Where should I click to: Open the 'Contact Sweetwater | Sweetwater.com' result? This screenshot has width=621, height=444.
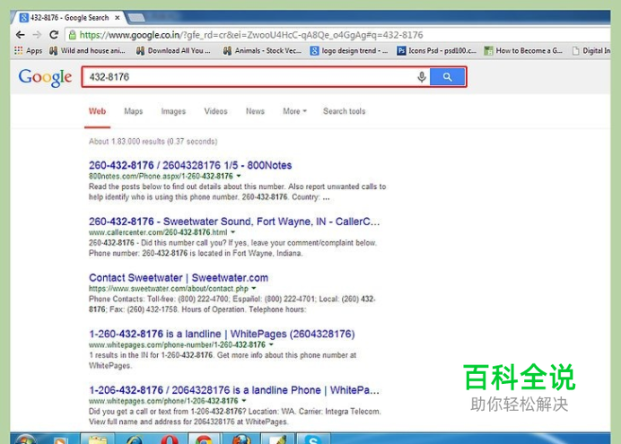pyautogui.click(x=179, y=277)
